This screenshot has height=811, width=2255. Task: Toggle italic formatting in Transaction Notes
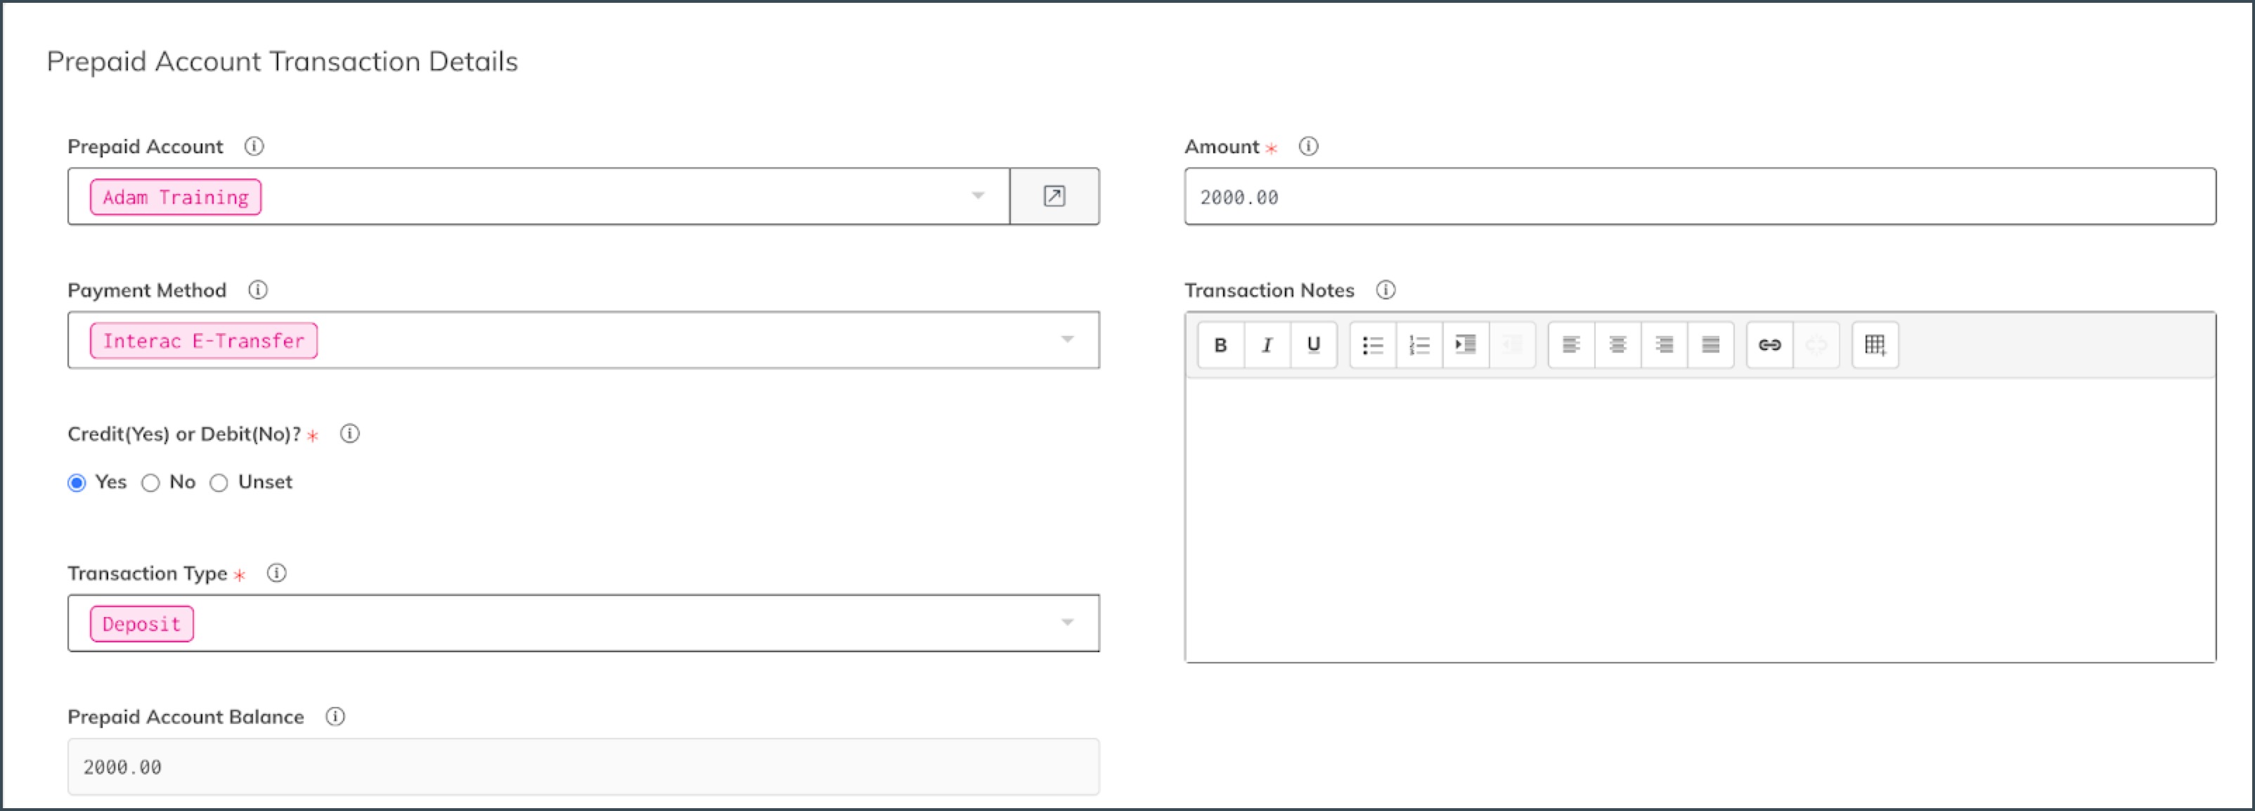click(1267, 344)
